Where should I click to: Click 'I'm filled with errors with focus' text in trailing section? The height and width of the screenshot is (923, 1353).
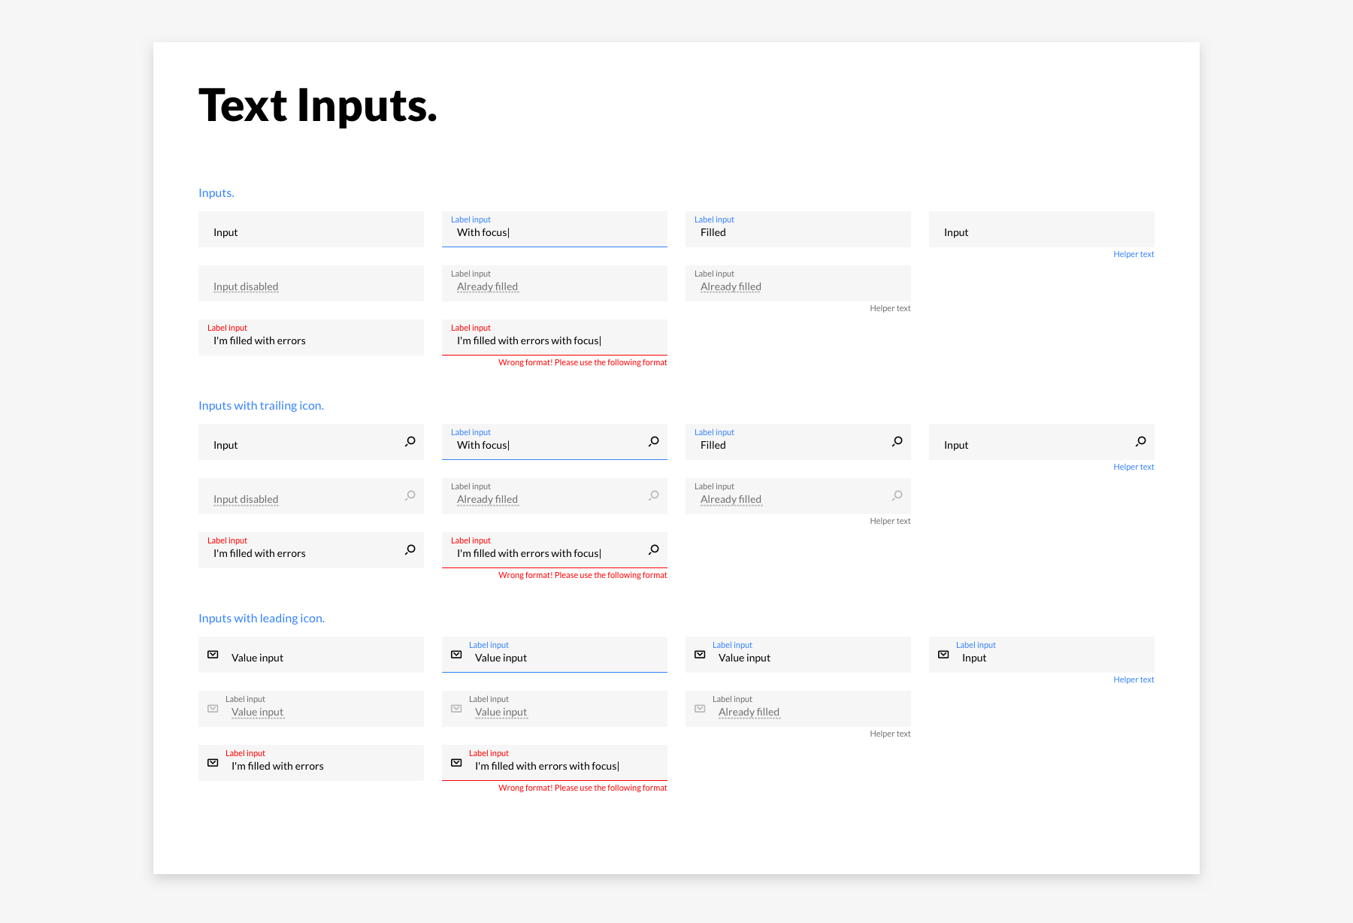[x=529, y=553]
